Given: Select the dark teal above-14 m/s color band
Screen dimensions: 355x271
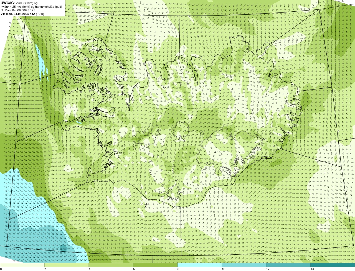Looking at the screenshot, I should pyautogui.click(x=333, y=265).
